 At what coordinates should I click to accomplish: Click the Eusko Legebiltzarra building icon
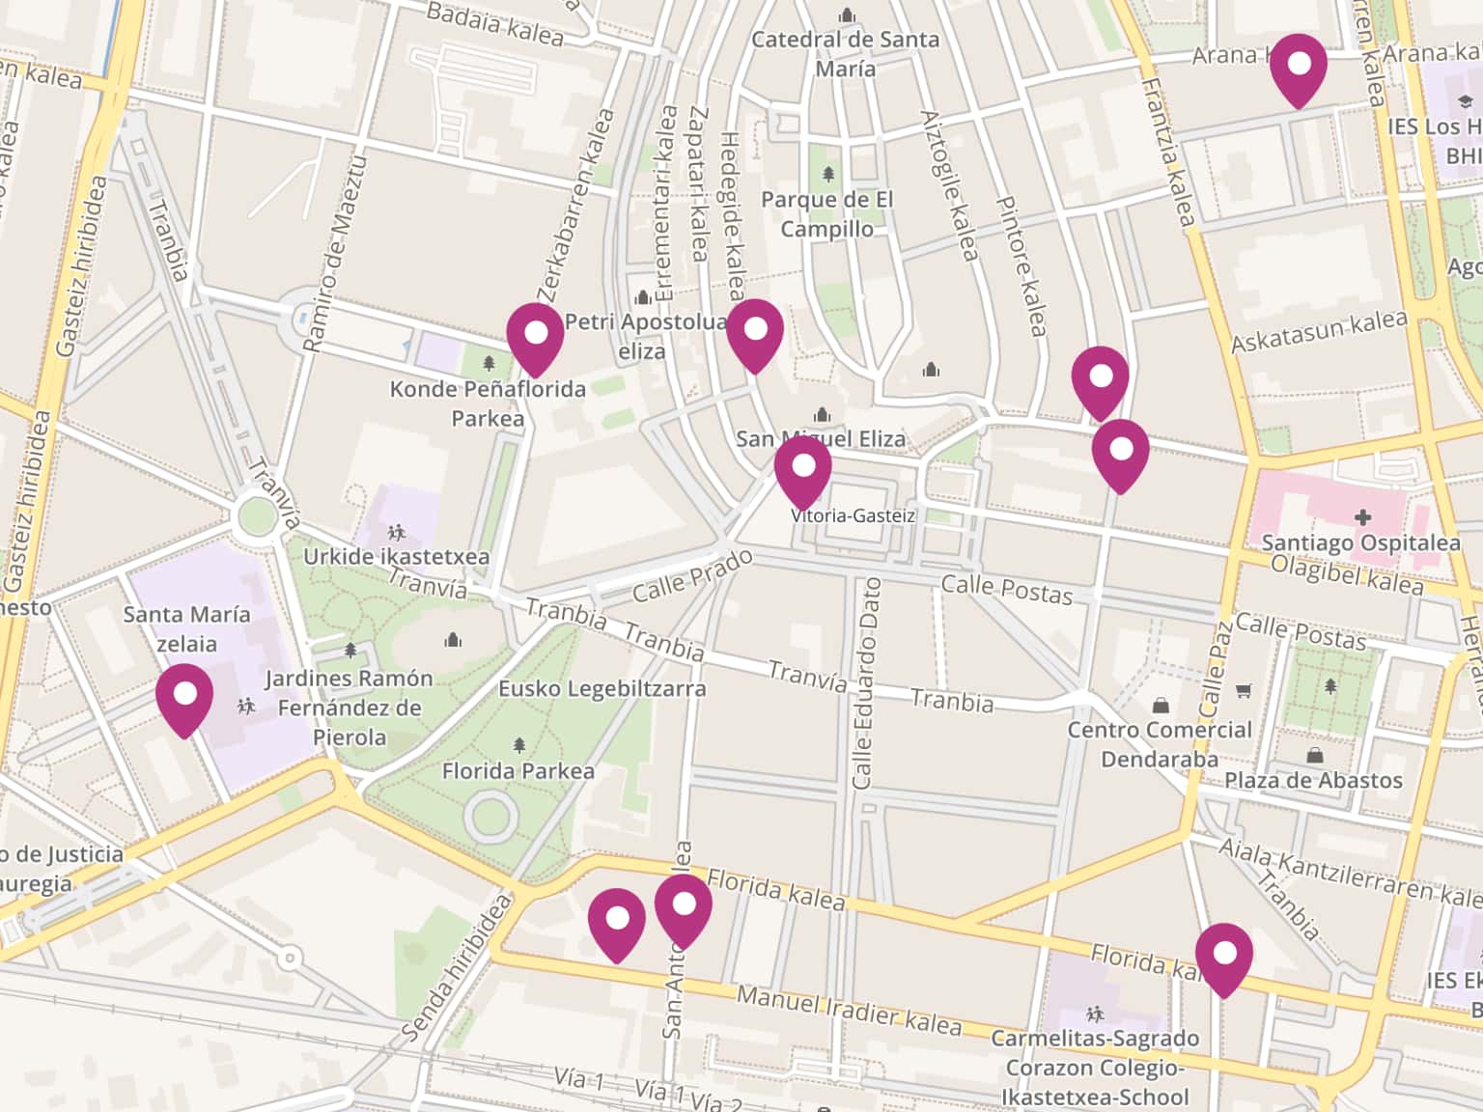(453, 640)
